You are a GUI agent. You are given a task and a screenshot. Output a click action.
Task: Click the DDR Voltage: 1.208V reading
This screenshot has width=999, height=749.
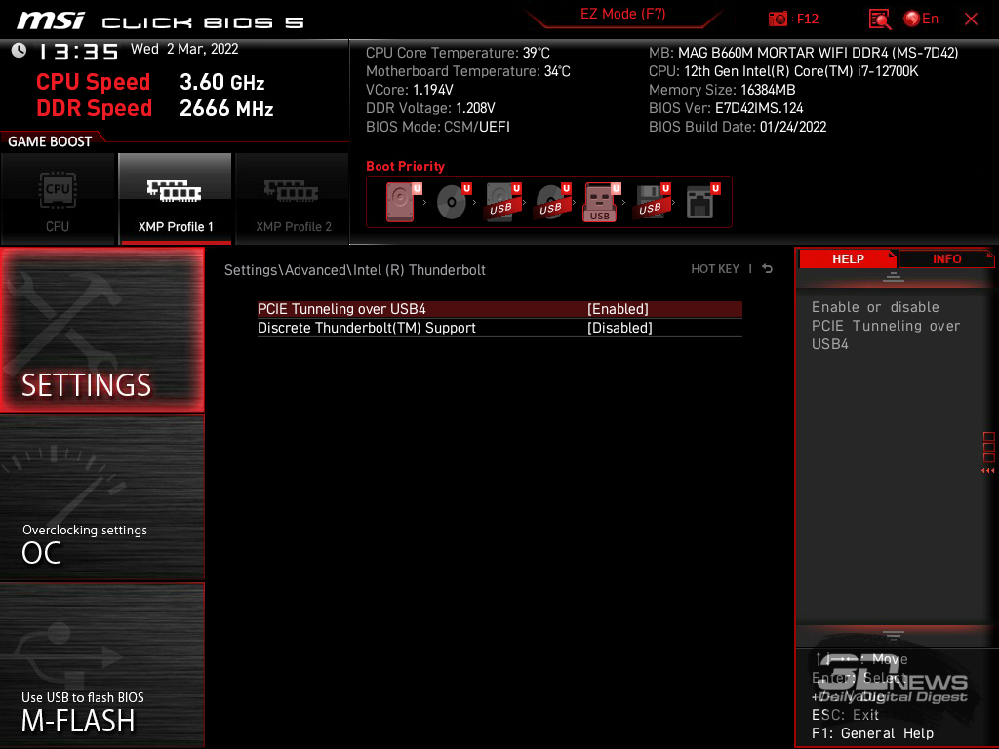430,108
